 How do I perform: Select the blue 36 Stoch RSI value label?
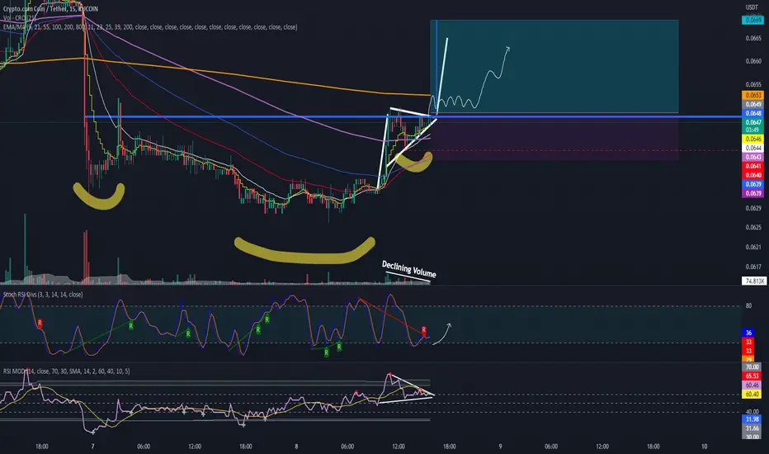(748, 333)
